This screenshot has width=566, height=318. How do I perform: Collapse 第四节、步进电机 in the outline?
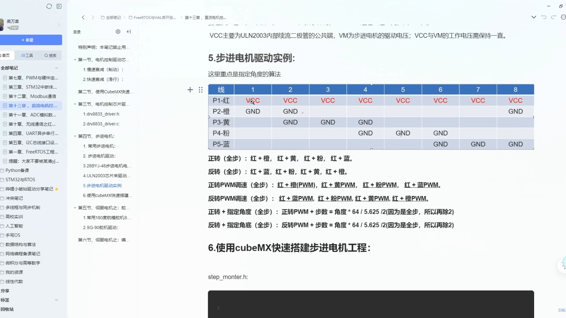pyautogui.click(x=75, y=136)
